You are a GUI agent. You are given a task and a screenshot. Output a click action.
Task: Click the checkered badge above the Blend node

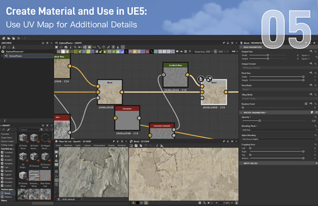point(209,79)
